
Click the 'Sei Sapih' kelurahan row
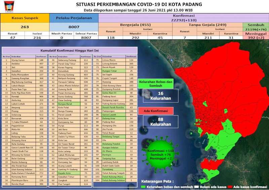[x=115, y=75]
